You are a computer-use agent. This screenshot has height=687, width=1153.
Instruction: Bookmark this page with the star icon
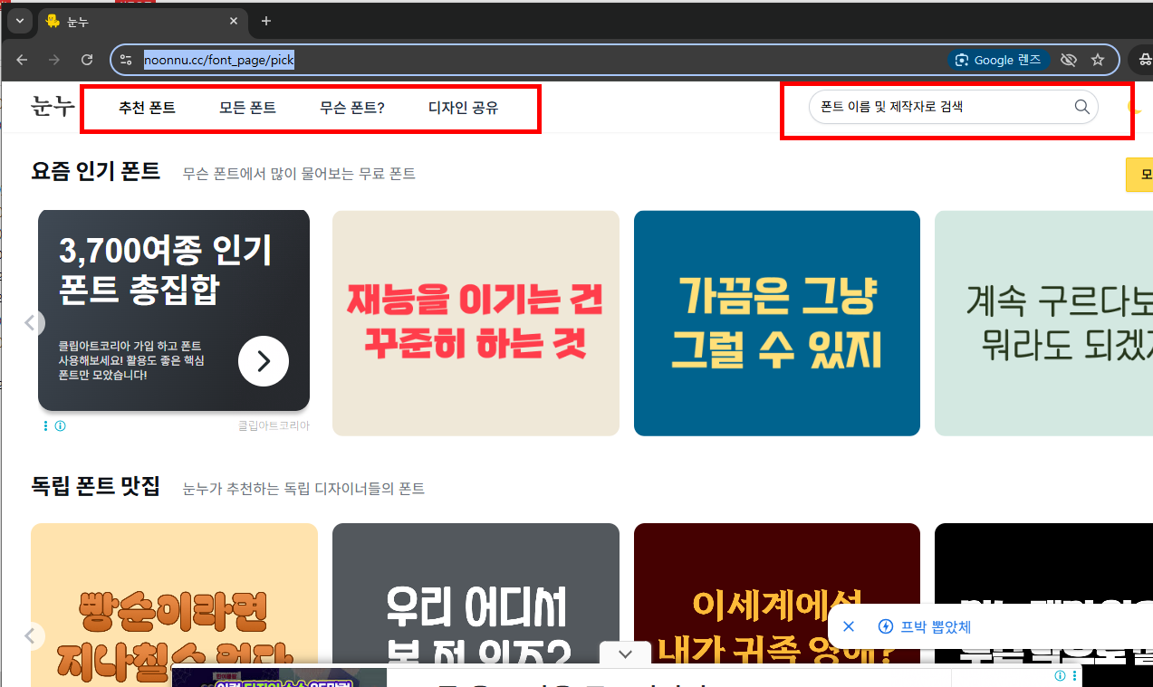click(1098, 60)
